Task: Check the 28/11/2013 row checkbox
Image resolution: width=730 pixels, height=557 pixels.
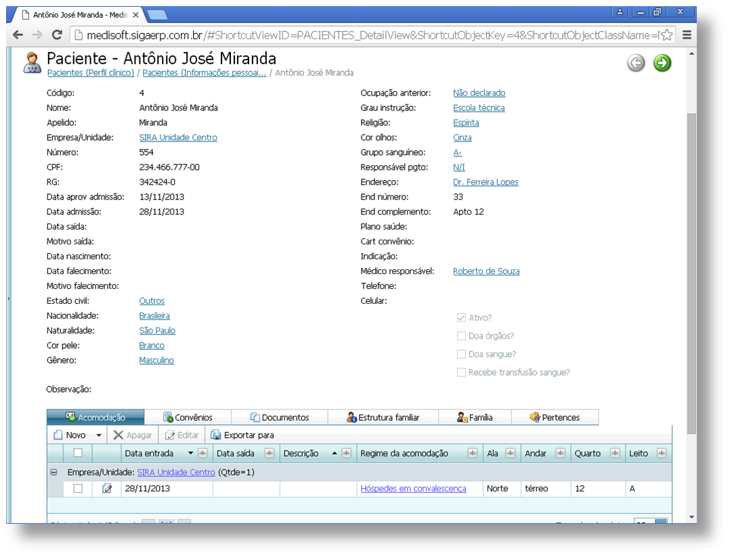Action: (x=78, y=489)
